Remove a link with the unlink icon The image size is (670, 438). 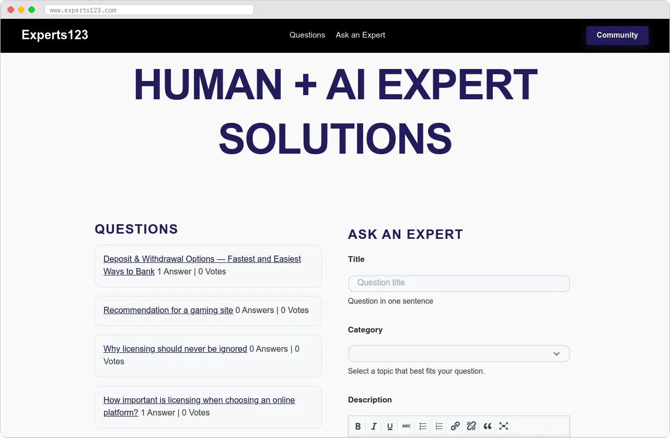pos(471,426)
